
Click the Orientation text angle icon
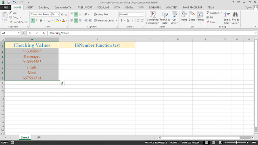click(x=86, y=14)
